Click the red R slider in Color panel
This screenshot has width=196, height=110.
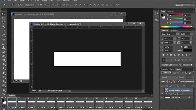tap(176, 15)
